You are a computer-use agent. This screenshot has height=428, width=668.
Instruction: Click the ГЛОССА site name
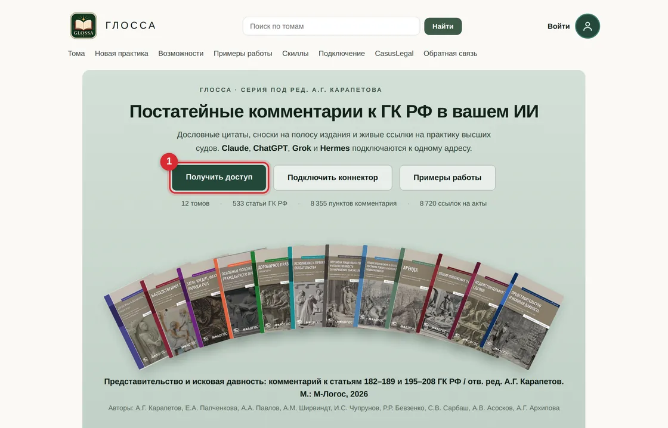[131, 26]
